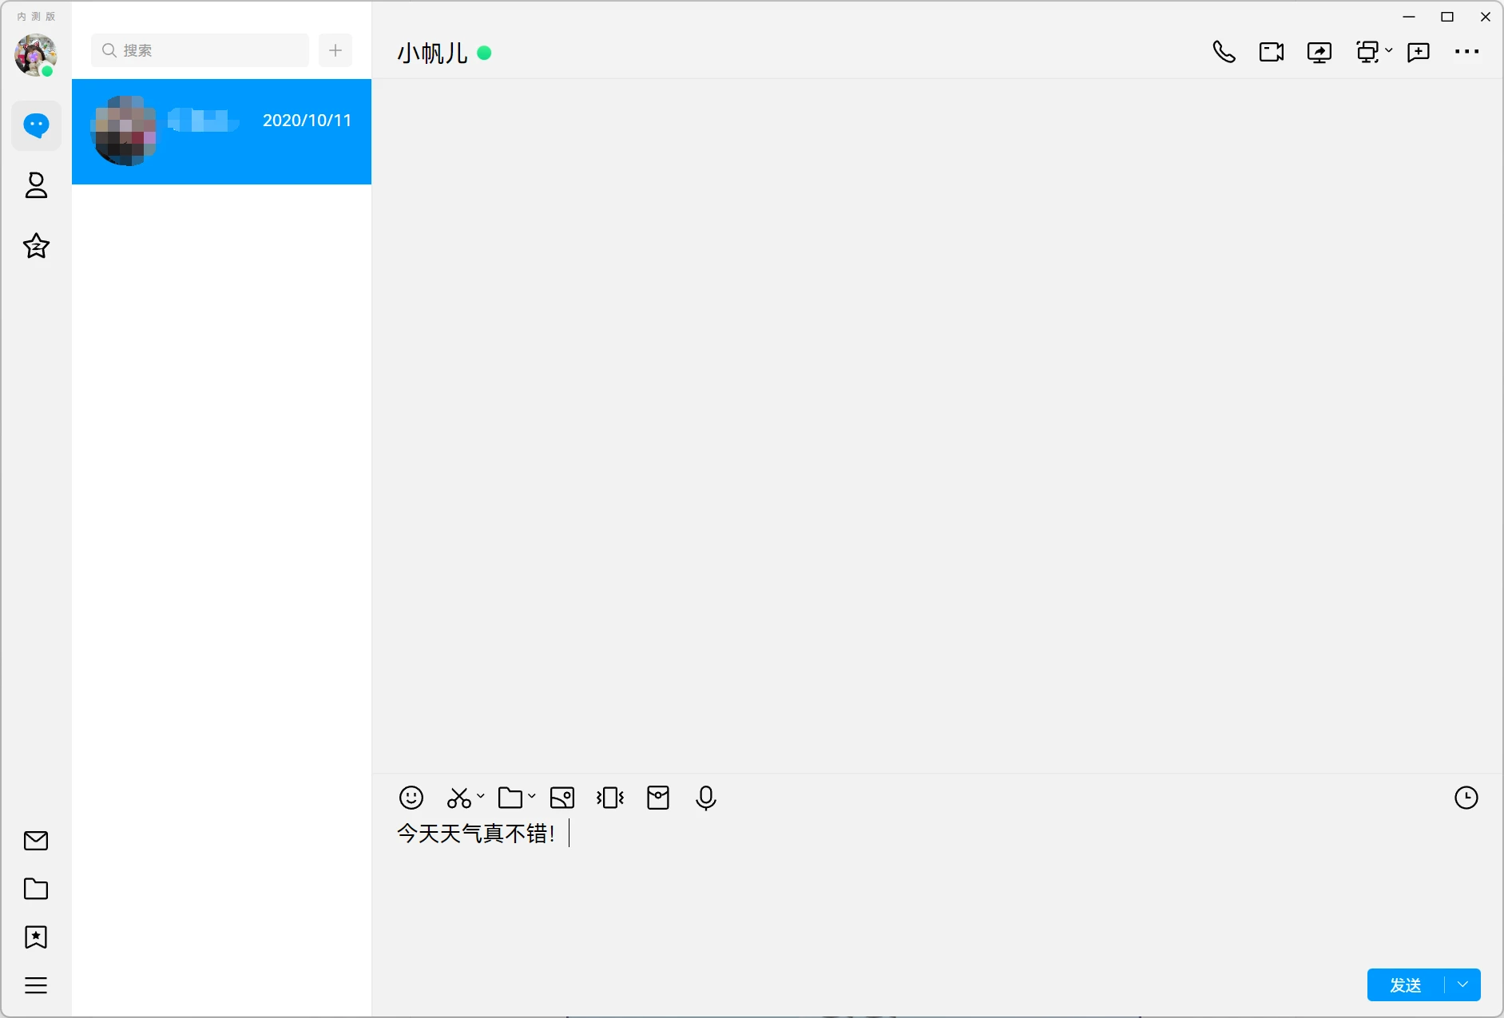
Task: Click the contact name 小帆儿
Action: (x=432, y=53)
